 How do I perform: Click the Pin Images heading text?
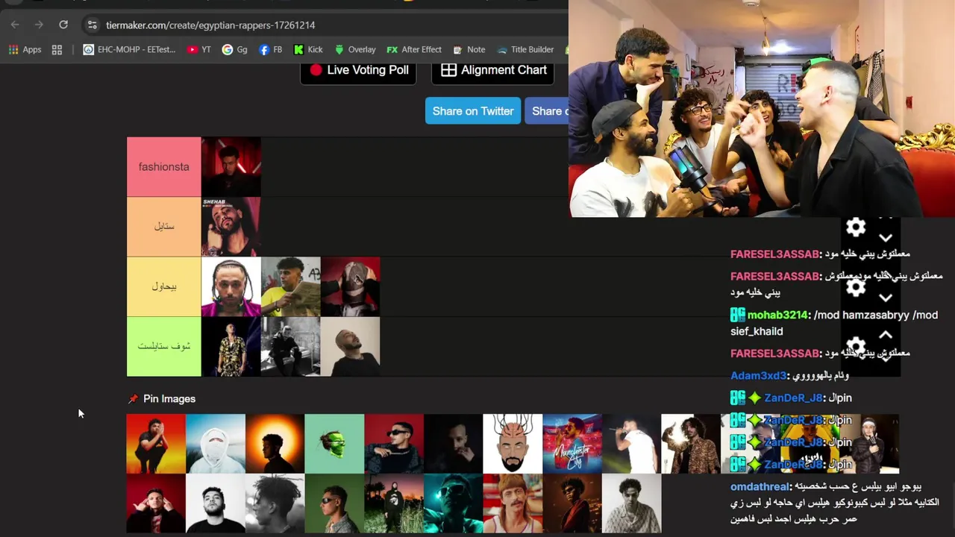coord(169,399)
